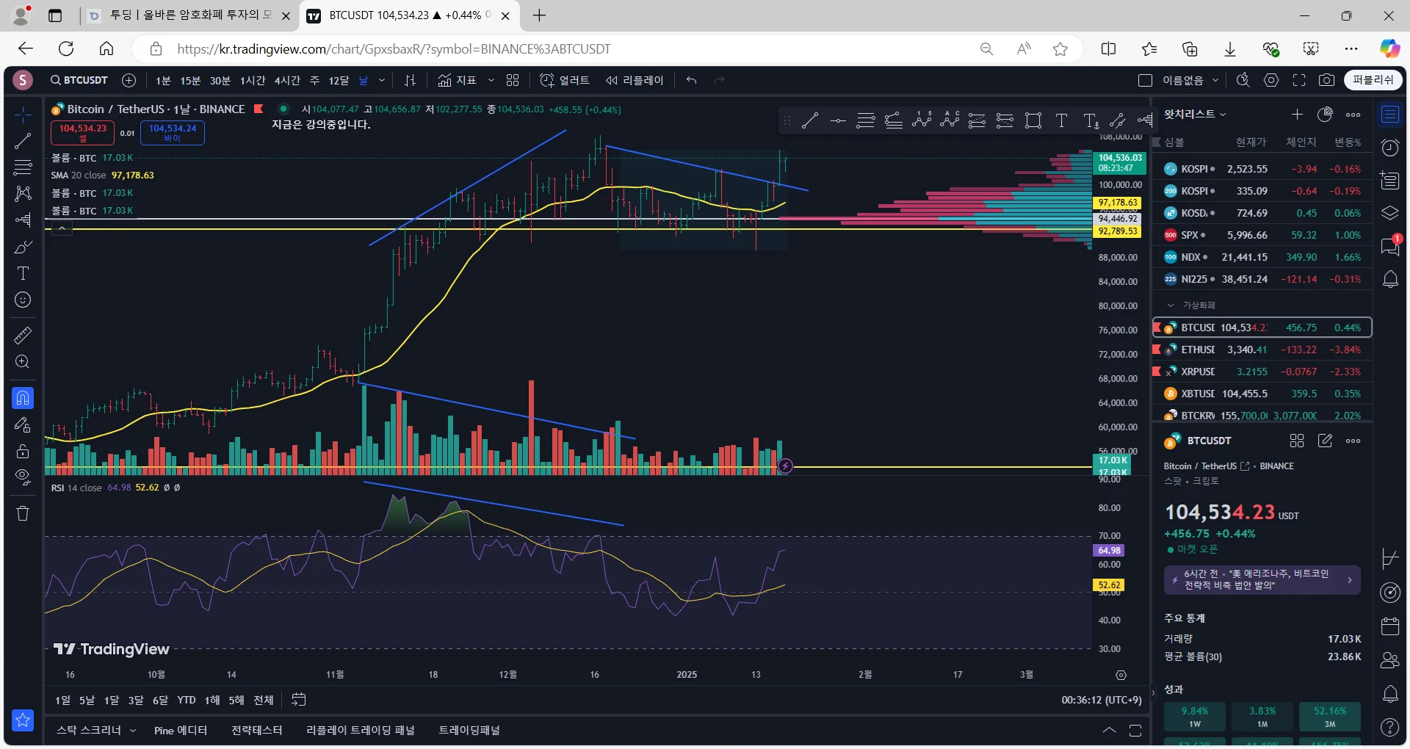The width and height of the screenshot is (1410, 749).
Task: Open the emoji icons tool
Action: [x=23, y=300]
